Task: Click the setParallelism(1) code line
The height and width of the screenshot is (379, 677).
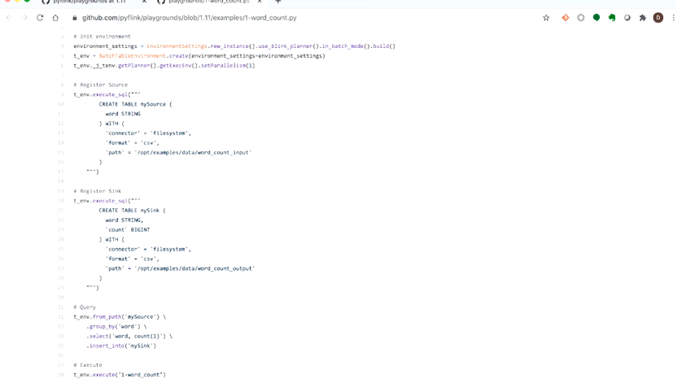Action: pyautogui.click(x=164, y=66)
